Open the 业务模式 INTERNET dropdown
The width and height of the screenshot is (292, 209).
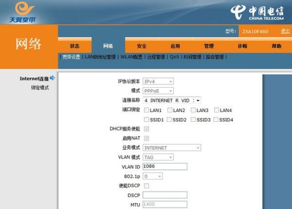pyautogui.click(x=172, y=148)
